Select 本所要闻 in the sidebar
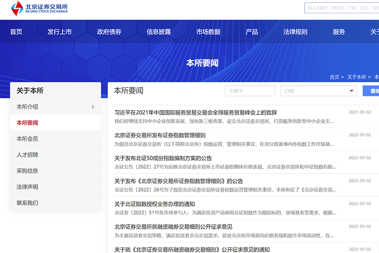 tap(55, 123)
